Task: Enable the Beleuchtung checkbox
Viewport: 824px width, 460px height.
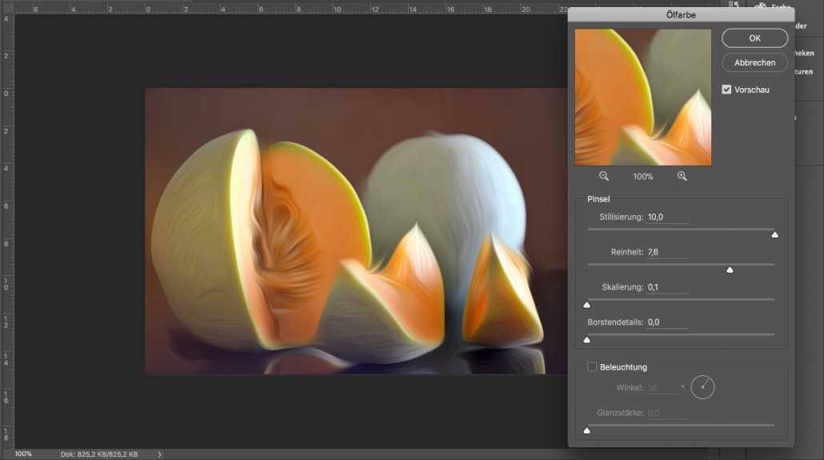Action: pos(592,367)
